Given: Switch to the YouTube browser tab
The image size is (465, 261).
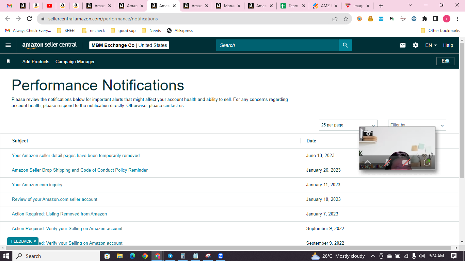Looking at the screenshot, I should pyautogui.click(x=49, y=6).
